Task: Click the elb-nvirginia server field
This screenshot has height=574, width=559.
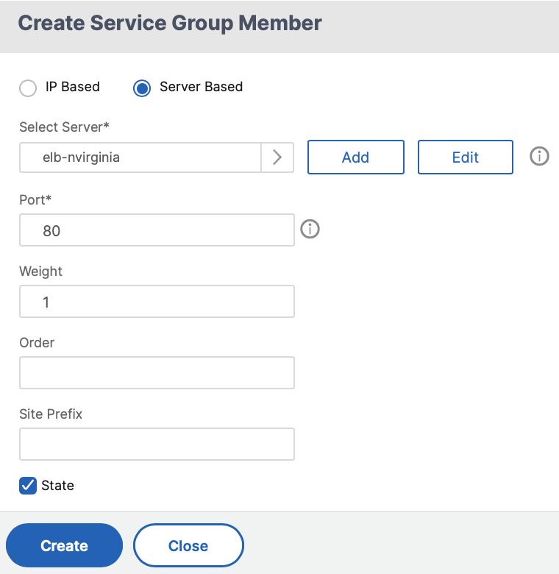Action: coord(140,157)
